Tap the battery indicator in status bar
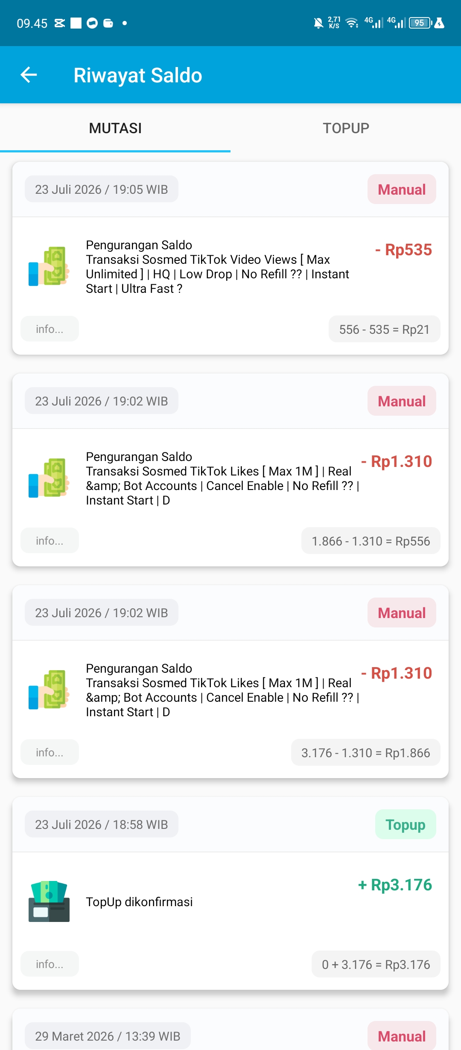The width and height of the screenshot is (461, 1050). (420, 23)
